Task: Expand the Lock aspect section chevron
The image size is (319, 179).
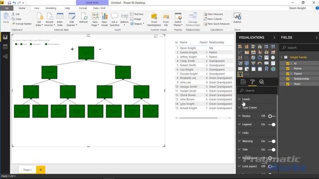Action: click(x=239, y=166)
